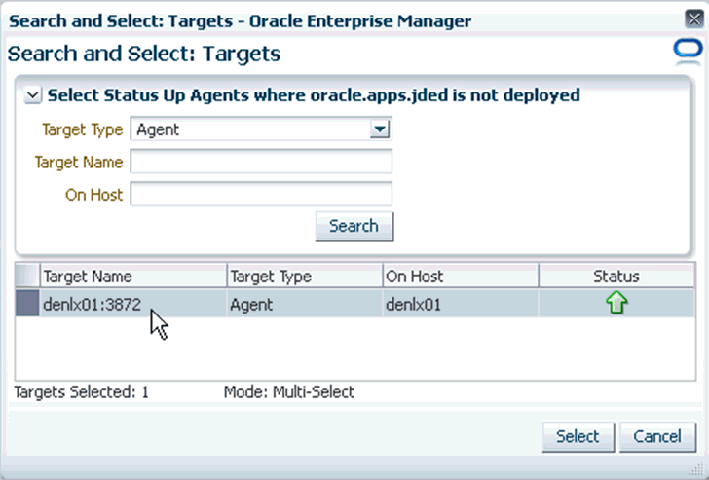
Task: Select the denlx01:3872 target name cell
Action: 133,304
